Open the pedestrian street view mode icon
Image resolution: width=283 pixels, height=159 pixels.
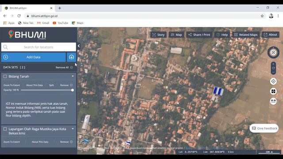[273, 101]
